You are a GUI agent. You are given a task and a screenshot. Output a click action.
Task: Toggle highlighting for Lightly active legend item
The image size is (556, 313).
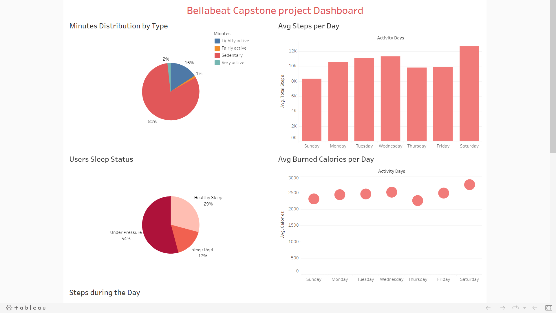(x=235, y=41)
